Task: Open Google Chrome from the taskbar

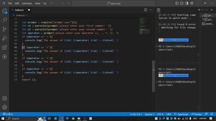Action: point(73,119)
